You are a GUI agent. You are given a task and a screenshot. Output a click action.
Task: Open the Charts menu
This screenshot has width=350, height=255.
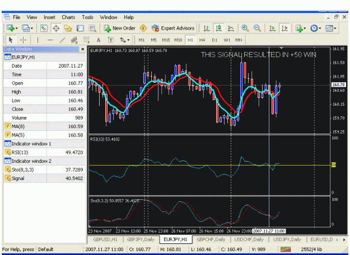click(x=68, y=17)
